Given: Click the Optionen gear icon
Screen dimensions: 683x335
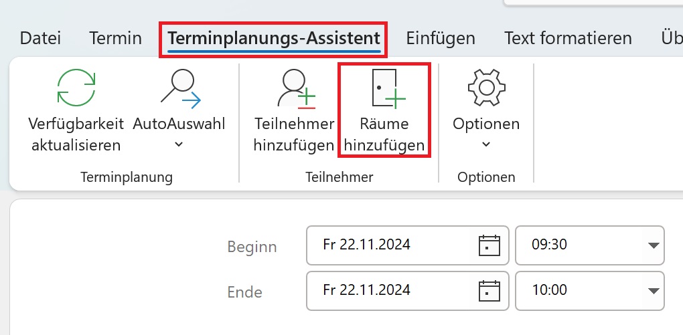Looking at the screenshot, I should coord(486,88).
